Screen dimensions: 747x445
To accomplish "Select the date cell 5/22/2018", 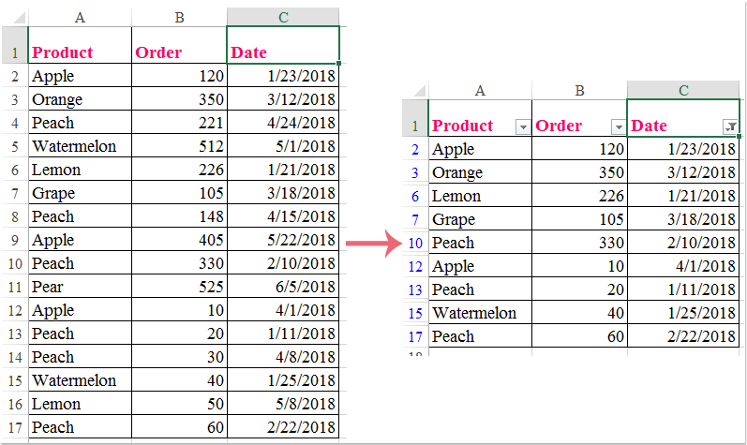I will pyautogui.click(x=282, y=240).
